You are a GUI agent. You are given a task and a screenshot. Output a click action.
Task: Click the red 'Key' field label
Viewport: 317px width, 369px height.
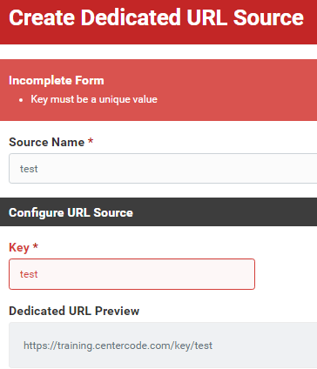[19, 247]
